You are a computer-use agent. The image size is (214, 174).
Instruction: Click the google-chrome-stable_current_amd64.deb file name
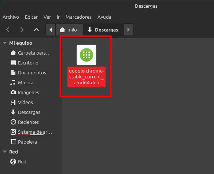pos(86,77)
